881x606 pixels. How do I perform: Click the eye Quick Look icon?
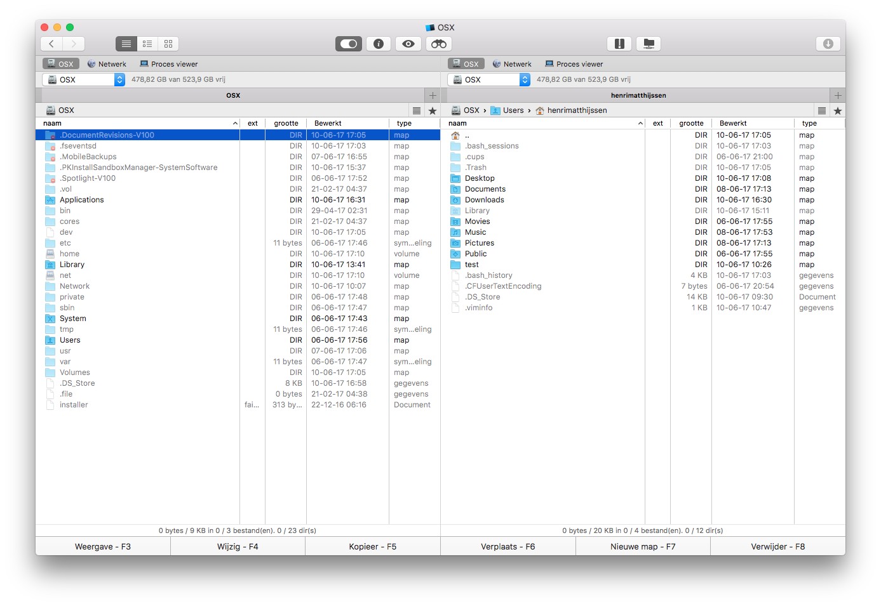tap(408, 44)
